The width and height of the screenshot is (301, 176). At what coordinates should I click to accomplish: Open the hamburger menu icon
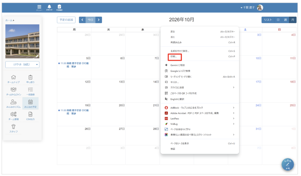pos(39,7)
